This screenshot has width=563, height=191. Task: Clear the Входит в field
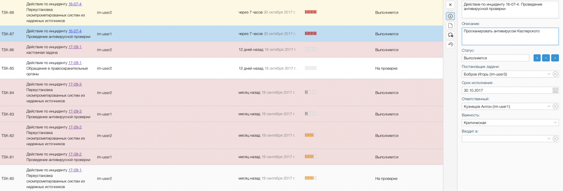555,139
